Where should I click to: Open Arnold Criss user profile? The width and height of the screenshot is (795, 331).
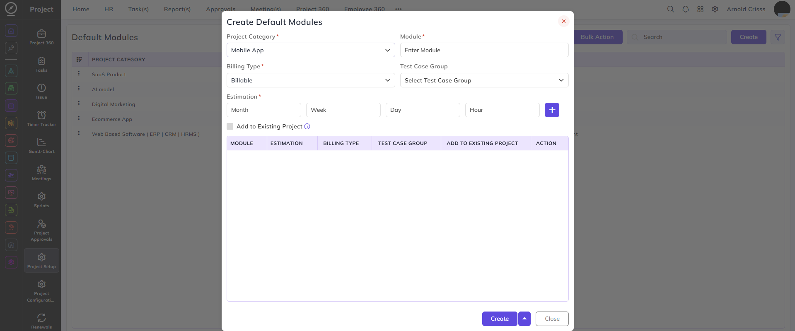click(x=746, y=9)
